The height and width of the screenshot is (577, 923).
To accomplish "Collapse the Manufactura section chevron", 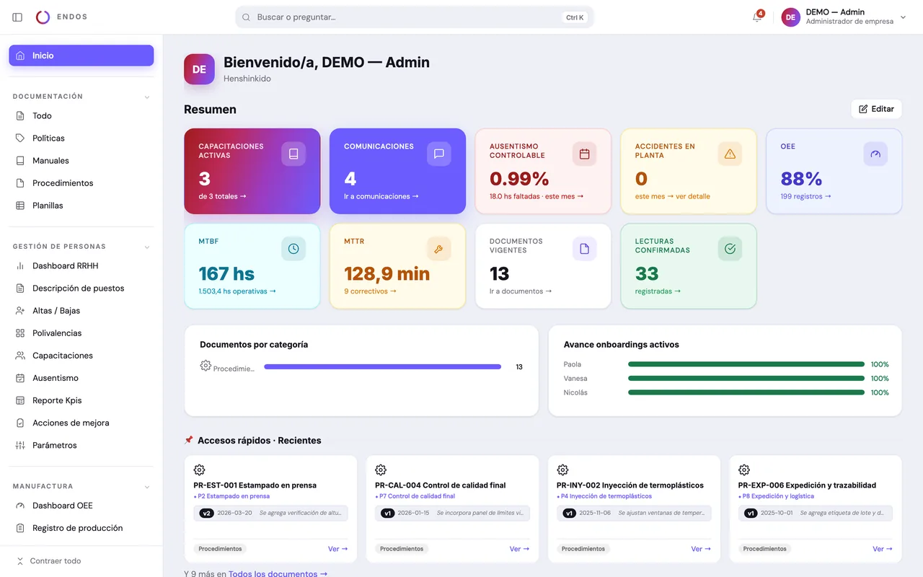I will (x=147, y=487).
